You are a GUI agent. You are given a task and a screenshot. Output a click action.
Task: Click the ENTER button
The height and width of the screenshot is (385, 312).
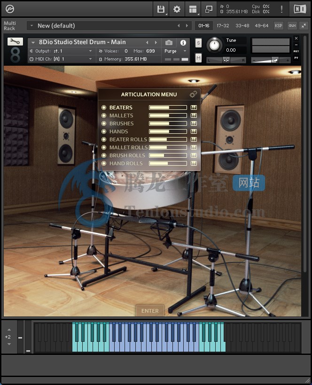pos(150,311)
